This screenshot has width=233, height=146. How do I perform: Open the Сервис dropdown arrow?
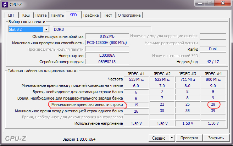click(172, 138)
